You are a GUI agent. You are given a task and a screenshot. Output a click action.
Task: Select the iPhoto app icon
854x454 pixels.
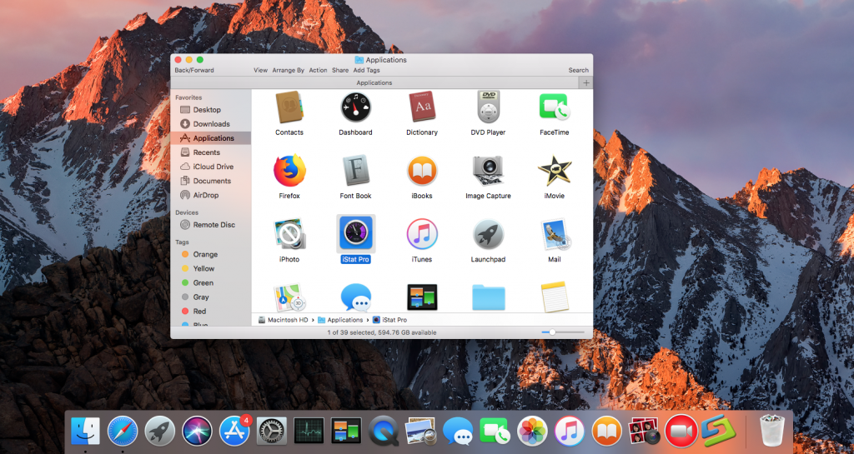[289, 234]
